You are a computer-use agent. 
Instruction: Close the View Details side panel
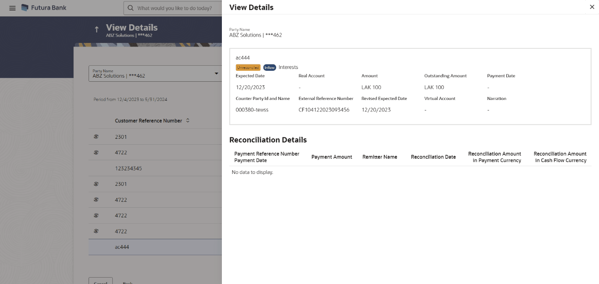tap(592, 7)
